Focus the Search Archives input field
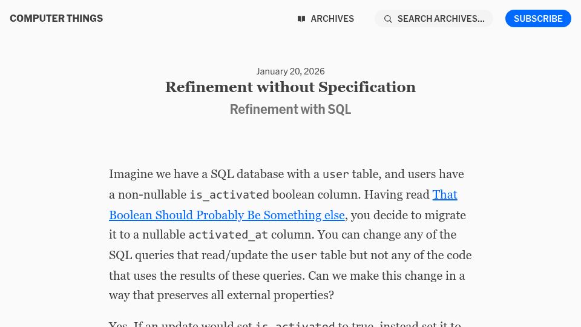This screenshot has height=327, width=581. 434,19
